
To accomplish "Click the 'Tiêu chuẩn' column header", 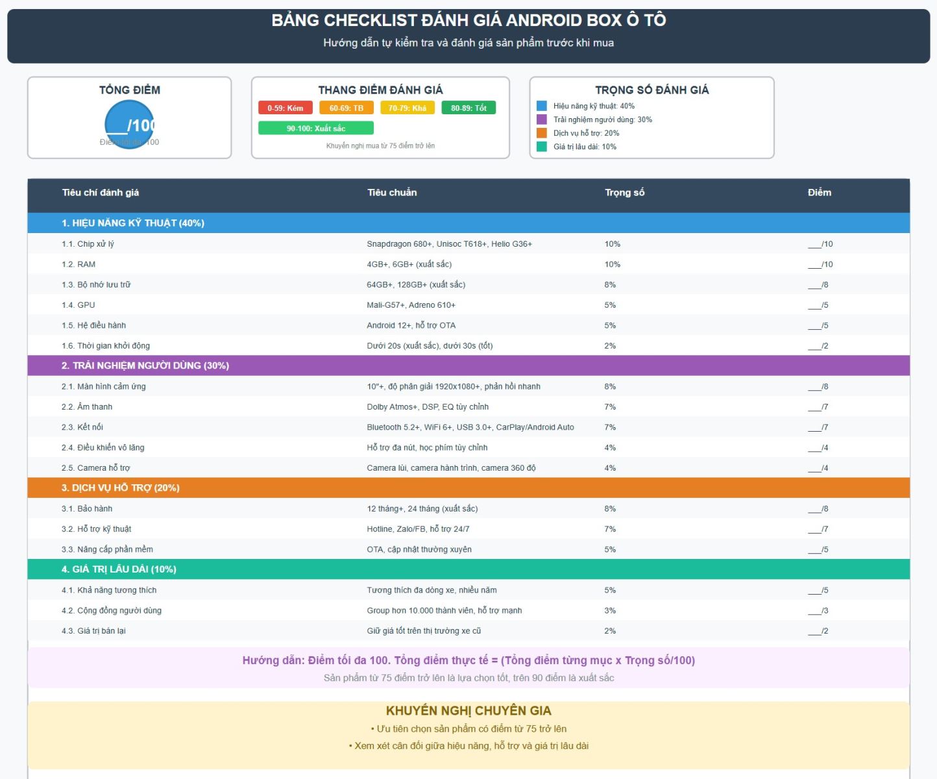I will tap(392, 192).
